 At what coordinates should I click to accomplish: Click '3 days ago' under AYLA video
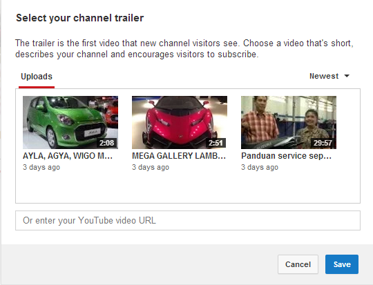[41, 167]
